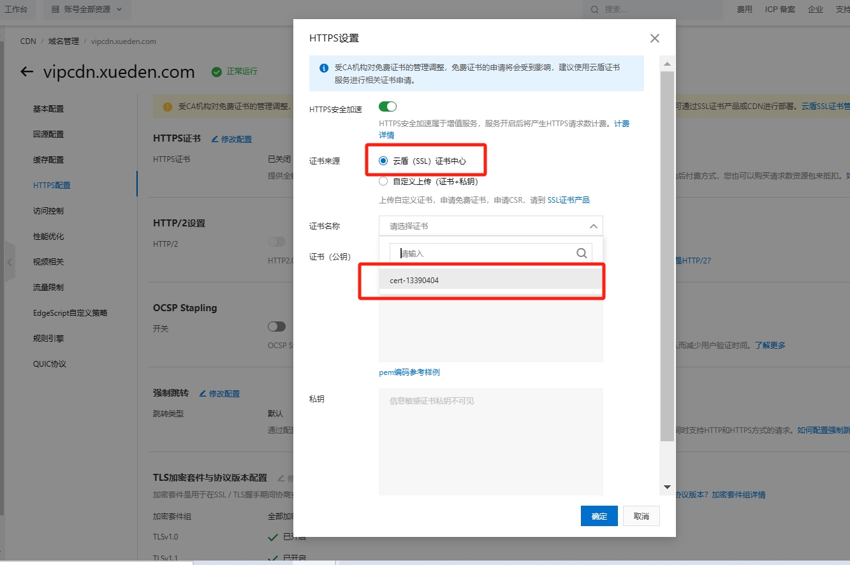This screenshot has height=565, width=850.
Task: Collapse the left sidebar using the arrow handle
Action: click(10, 261)
